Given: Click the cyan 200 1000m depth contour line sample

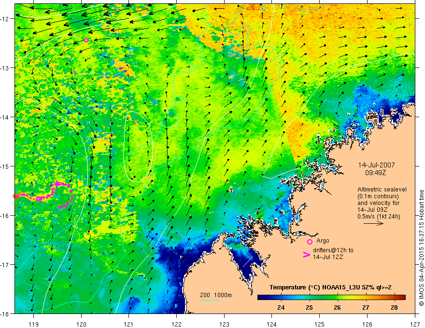Looking at the screenshot, I should (210, 300).
